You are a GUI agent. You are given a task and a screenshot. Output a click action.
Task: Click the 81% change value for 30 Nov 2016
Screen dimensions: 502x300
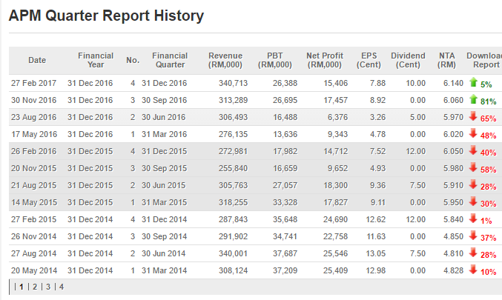[x=487, y=101]
